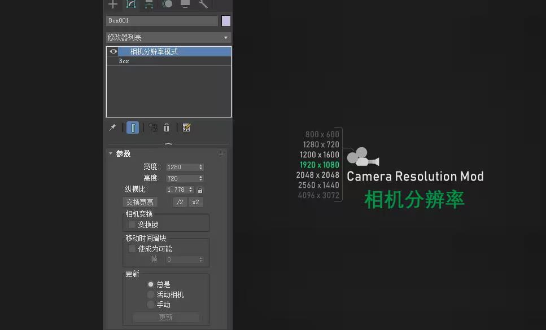546x330 pixels.
Task: Select the 总是 radio button
Action: [150, 284]
